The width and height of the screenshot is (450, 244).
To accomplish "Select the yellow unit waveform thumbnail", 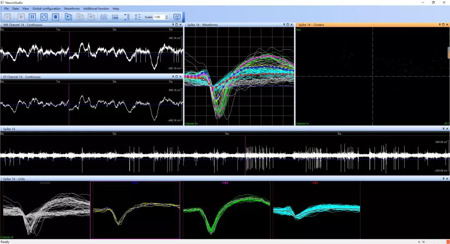I will tap(135, 210).
